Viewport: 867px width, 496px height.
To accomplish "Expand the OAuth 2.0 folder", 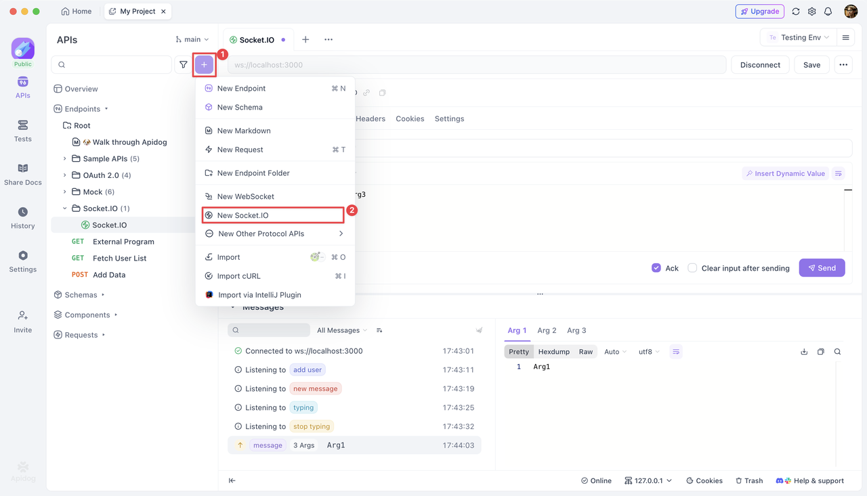I will click(65, 175).
